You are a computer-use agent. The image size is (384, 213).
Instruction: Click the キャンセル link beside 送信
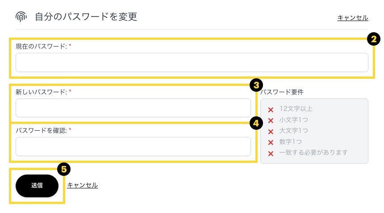tap(82, 185)
